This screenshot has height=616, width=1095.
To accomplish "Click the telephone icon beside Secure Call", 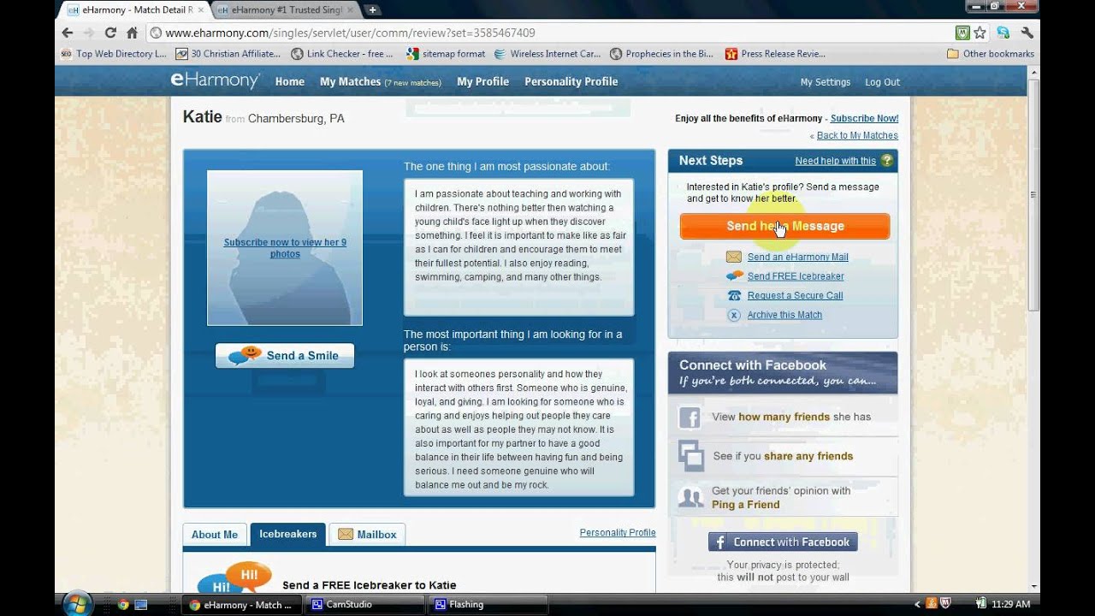I will 734,295.
